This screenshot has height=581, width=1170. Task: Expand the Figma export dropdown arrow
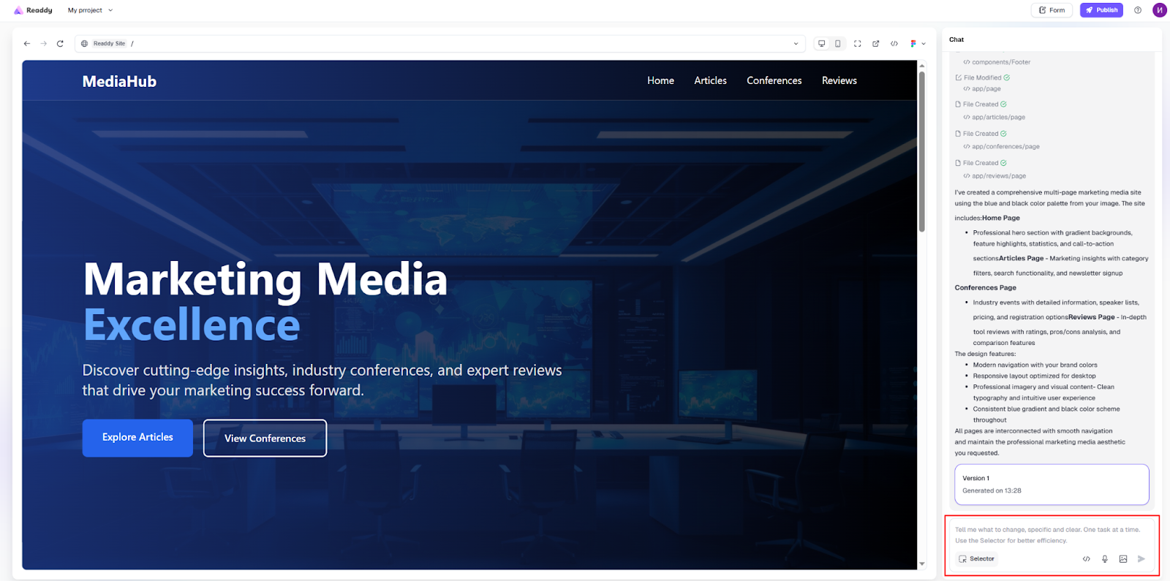click(x=924, y=44)
